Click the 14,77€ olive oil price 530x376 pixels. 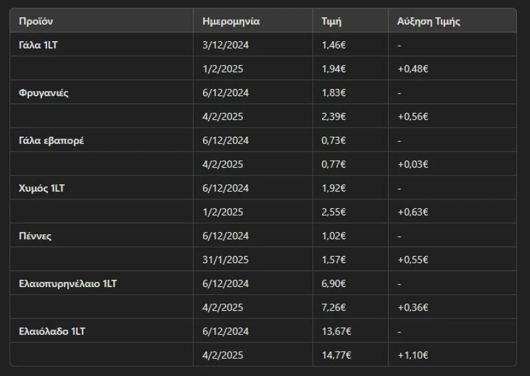pos(336,355)
